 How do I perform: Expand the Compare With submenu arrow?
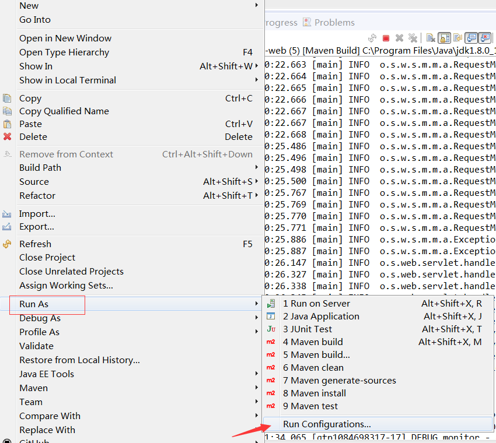(257, 415)
